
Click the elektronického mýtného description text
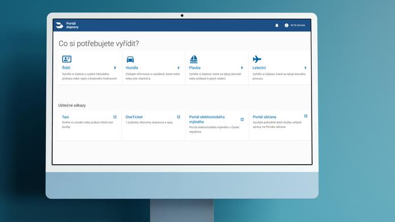(214, 130)
